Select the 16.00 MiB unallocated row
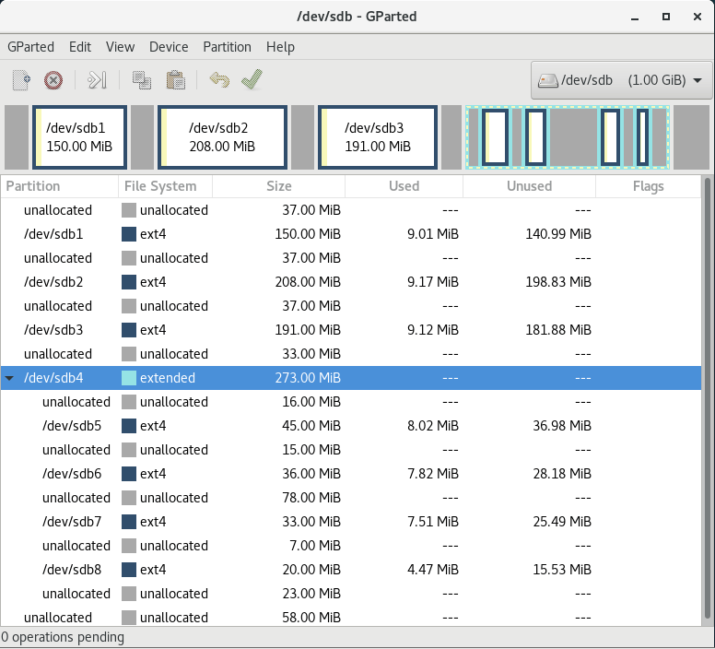The height and width of the screenshot is (649, 715). (351, 402)
